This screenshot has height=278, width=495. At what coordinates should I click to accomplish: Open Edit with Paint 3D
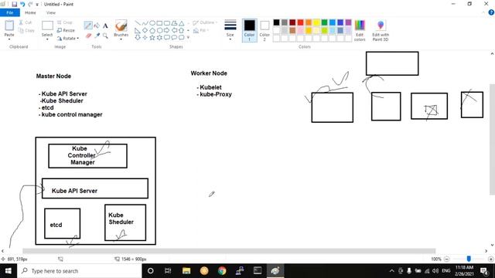coord(381,30)
